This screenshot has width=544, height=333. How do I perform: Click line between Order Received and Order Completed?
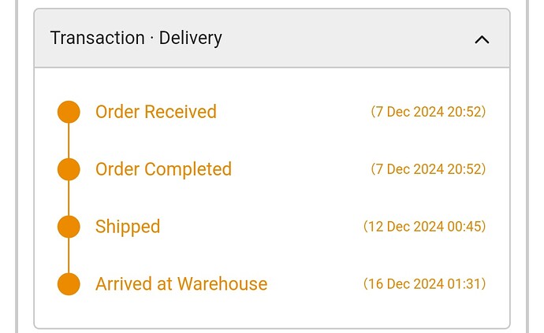click(x=69, y=141)
